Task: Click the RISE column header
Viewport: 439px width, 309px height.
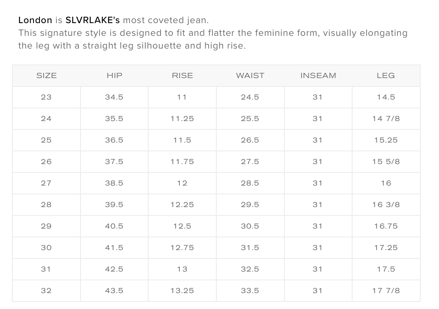Action: pos(182,76)
